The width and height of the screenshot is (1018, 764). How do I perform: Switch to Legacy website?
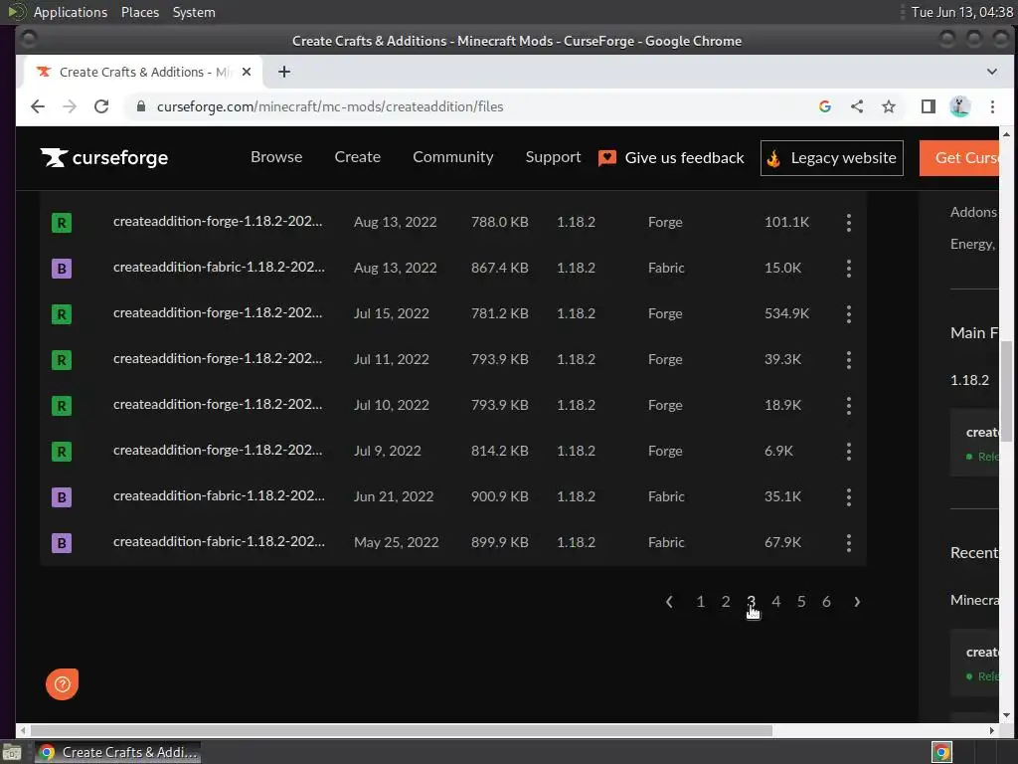click(x=832, y=158)
